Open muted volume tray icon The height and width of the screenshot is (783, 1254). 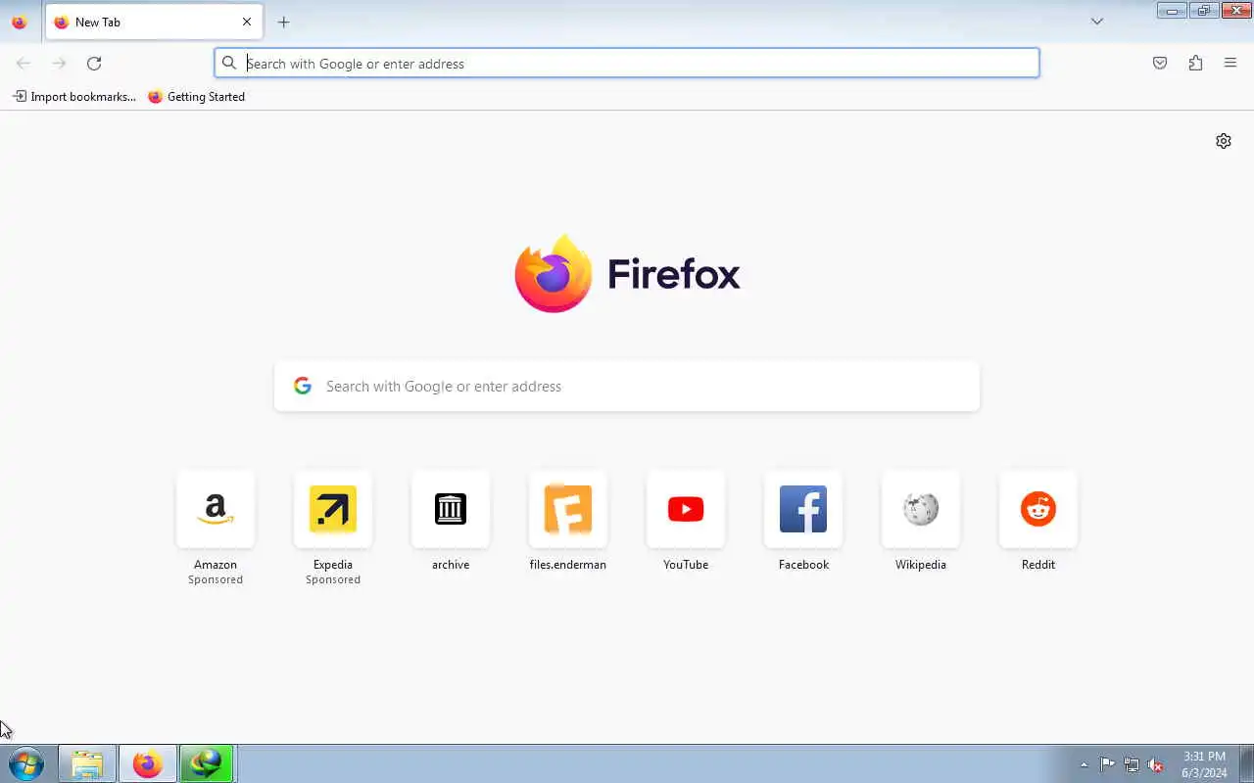pyautogui.click(x=1156, y=764)
